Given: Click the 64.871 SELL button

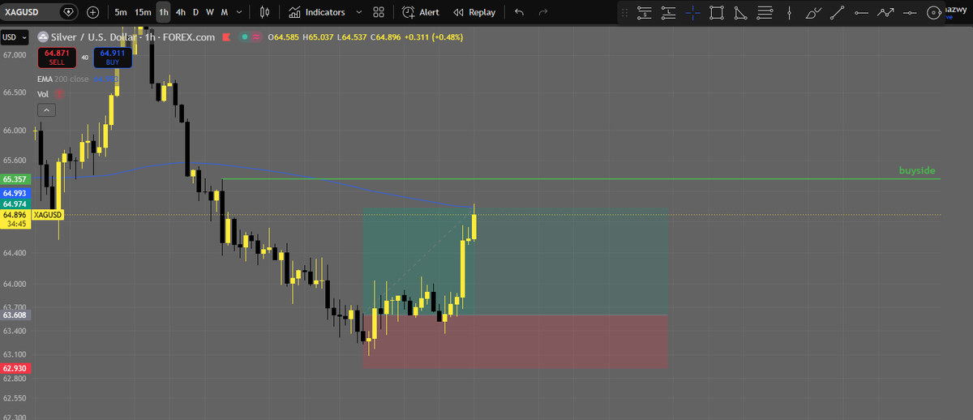Looking at the screenshot, I should [57, 57].
